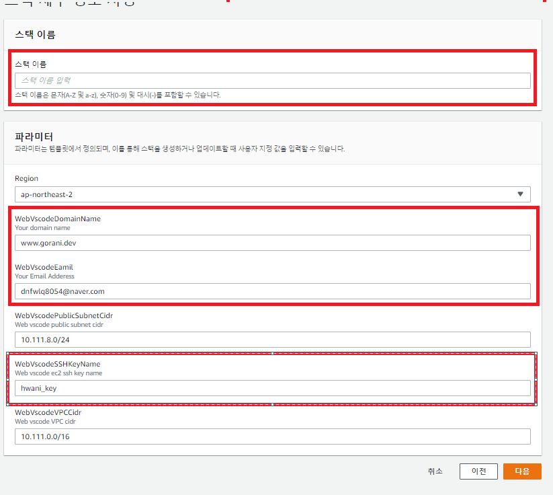Focus the WebVscodeEamil email field
This screenshot has height=495, width=553.
pos(272,291)
